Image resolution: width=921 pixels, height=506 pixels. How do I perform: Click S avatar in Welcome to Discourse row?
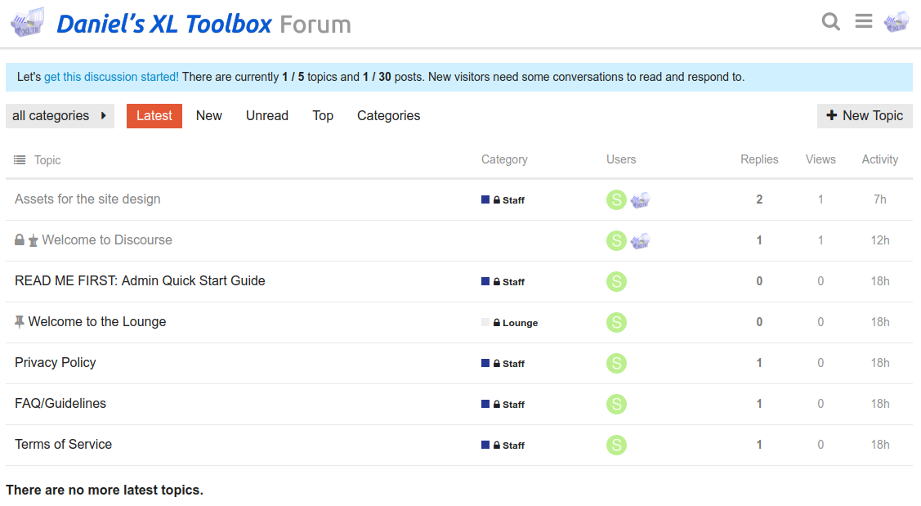(616, 240)
